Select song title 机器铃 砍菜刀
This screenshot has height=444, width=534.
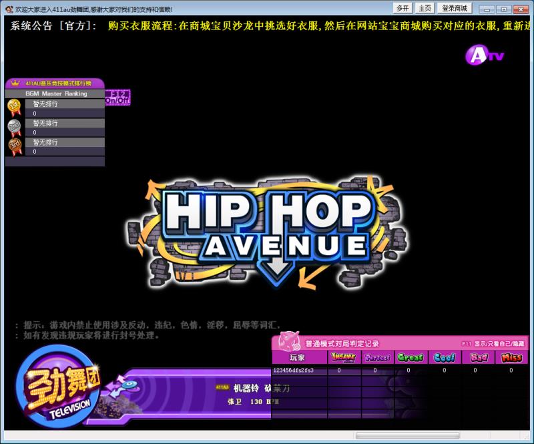261,388
